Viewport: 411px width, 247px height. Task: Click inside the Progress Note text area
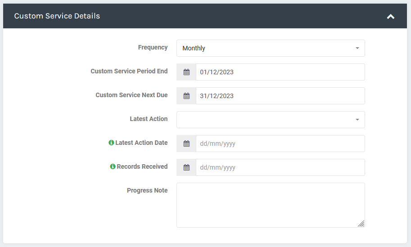click(x=271, y=205)
